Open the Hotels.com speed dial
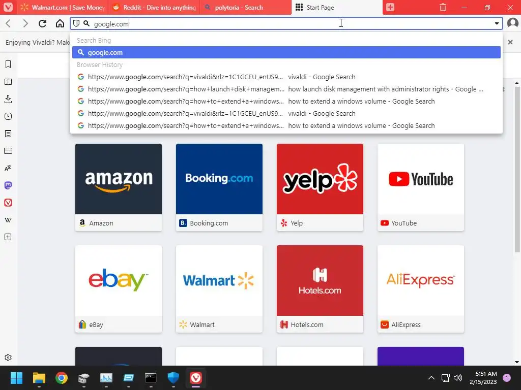 320,289
